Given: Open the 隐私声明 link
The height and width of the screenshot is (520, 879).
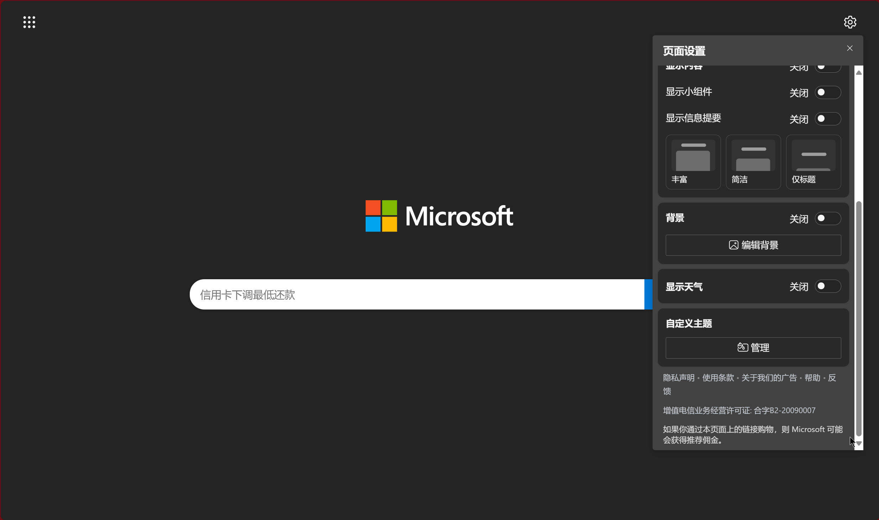Looking at the screenshot, I should pyautogui.click(x=679, y=378).
